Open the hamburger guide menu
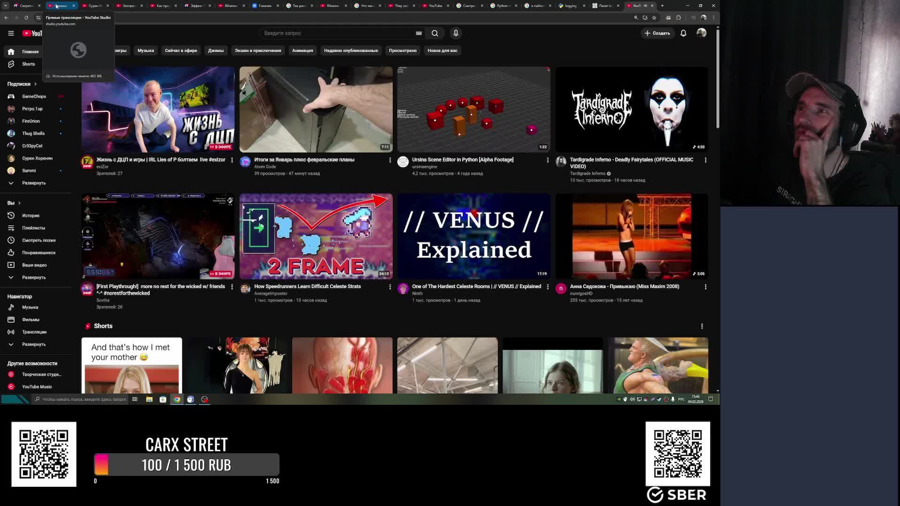 11,33
